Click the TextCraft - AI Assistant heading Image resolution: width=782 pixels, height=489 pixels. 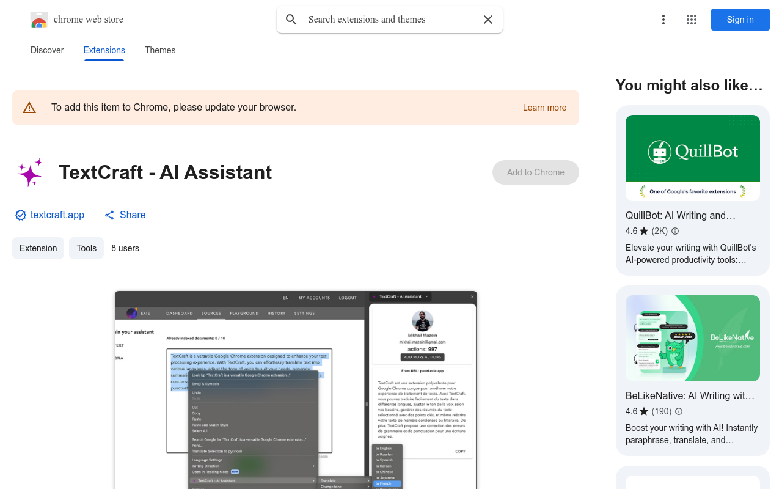coord(166,172)
